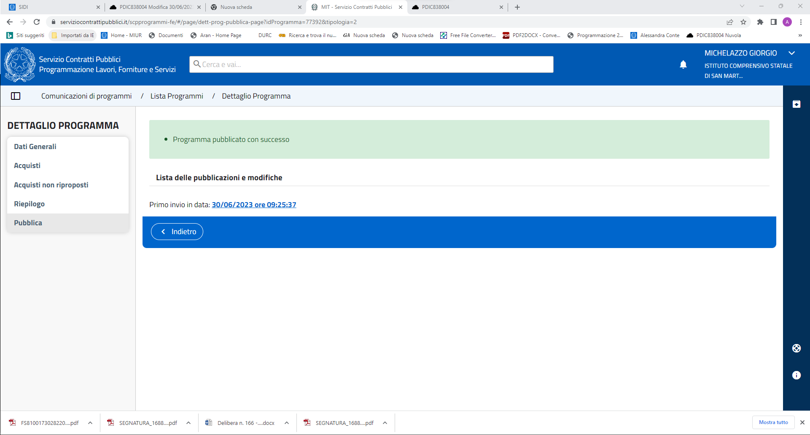The width and height of the screenshot is (810, 435).
Task: Switch to the SIDI browser tab
Action: point(51,7)
